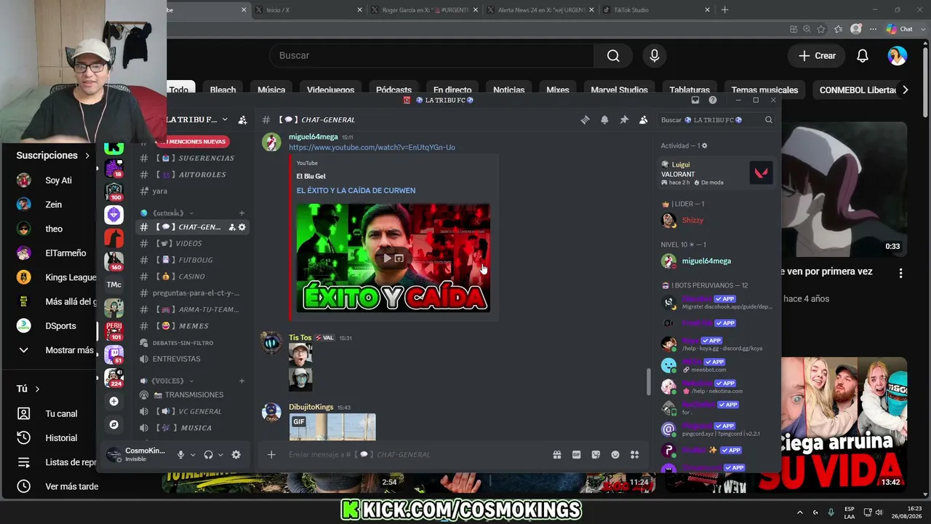The image size is (931, 524).
Task: Open the FUTBOLIG channel
Action: [x=192, y=260]
